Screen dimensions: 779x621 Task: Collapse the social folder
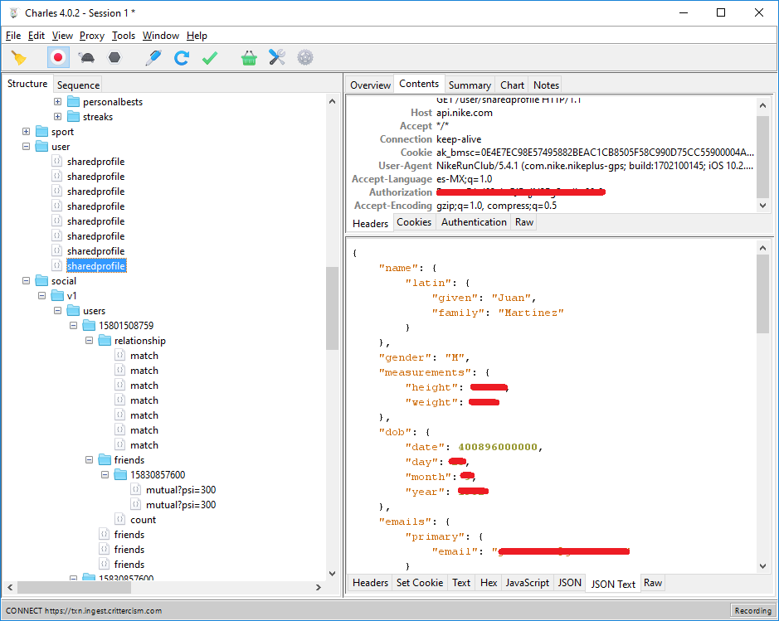tap(27, 281)
